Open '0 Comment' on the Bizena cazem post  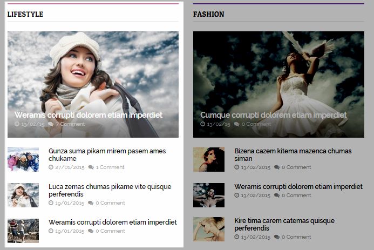(x=296, y=167)
